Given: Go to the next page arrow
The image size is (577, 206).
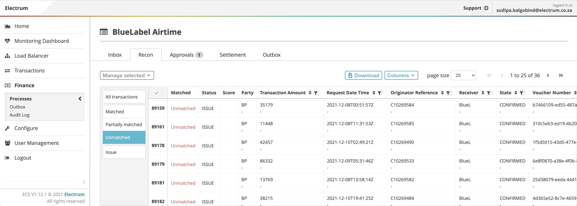Looking at the screenshot, I should tap(548, 75).
